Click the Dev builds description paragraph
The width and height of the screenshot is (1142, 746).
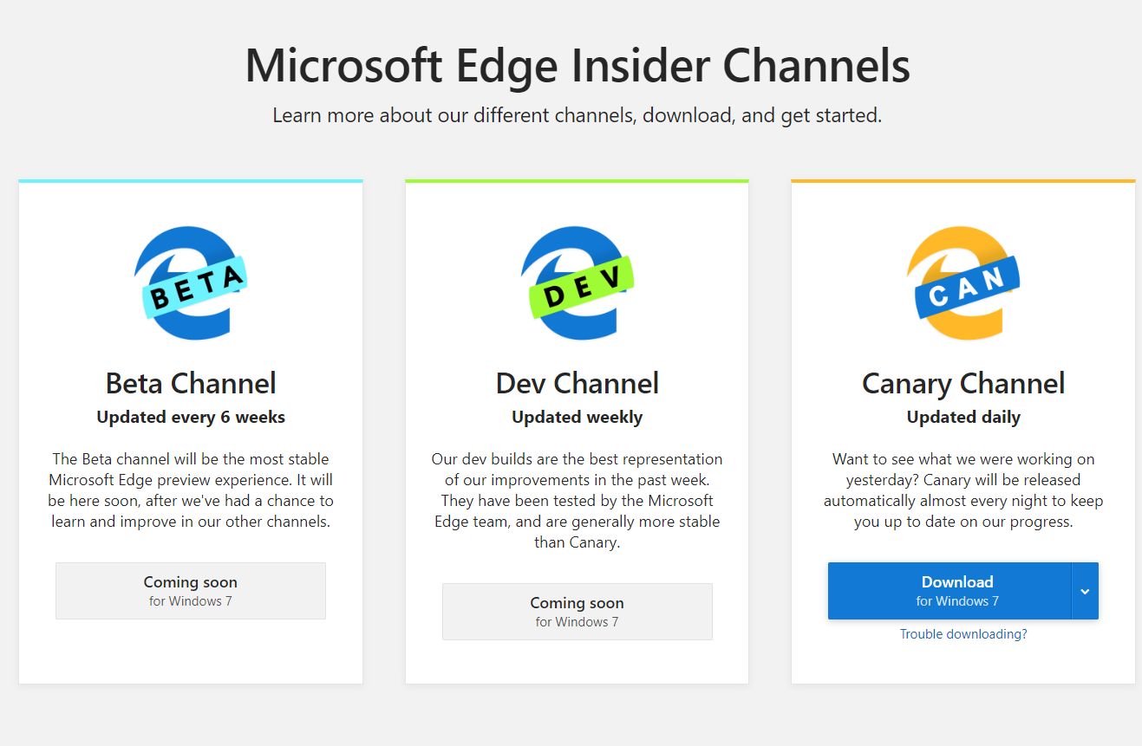tap(578, 501)
